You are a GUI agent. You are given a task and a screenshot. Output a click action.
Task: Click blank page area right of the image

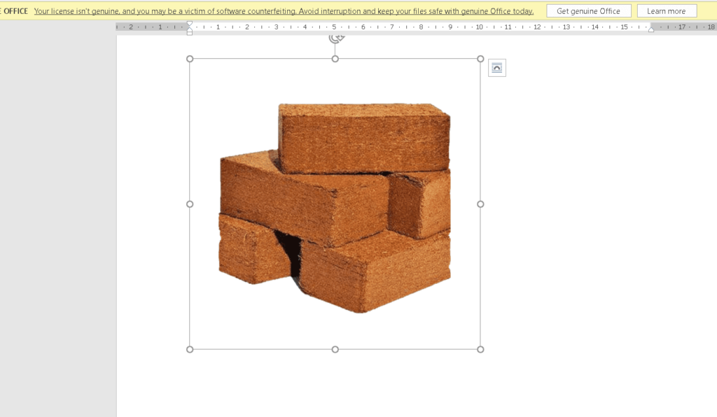coord(595,210)
